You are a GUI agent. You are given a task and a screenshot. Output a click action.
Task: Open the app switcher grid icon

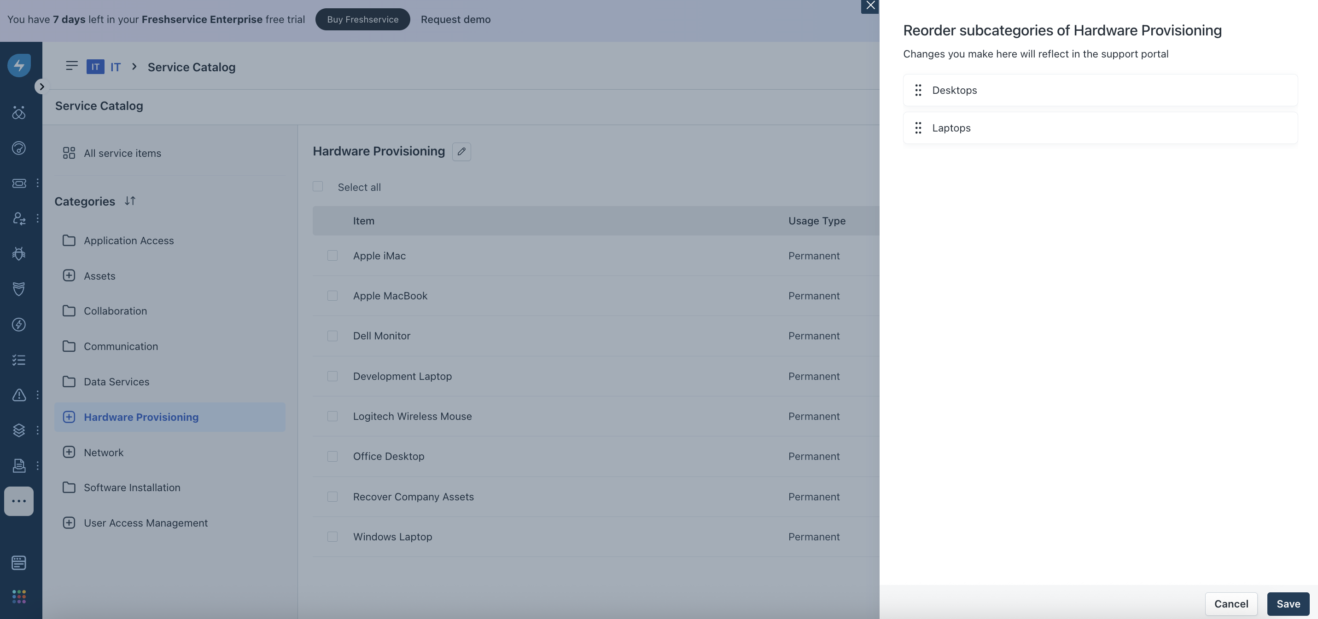[19, 596]
